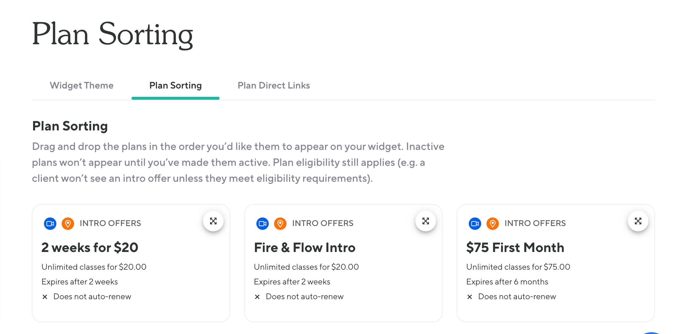Click the "$75 First Month" plan title

point(515,248)
